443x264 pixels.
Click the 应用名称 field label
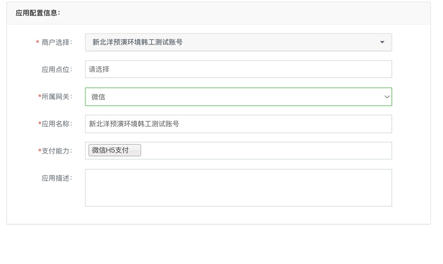click(x=57, y=124)
